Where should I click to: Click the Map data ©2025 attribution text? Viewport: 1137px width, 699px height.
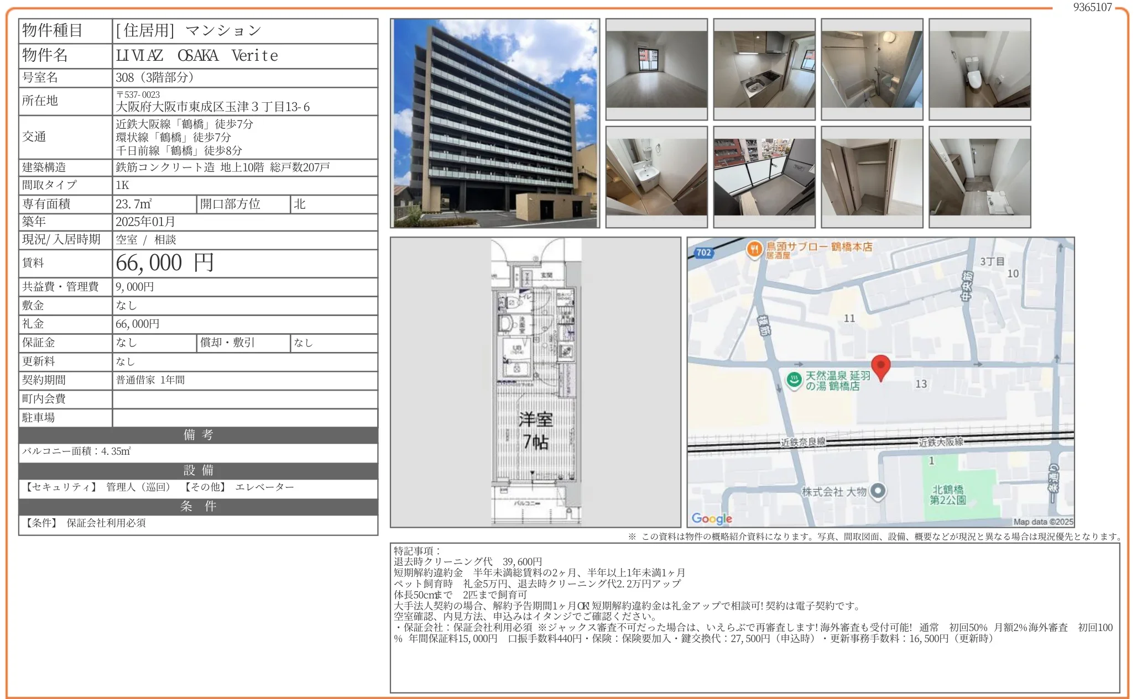1049,521
